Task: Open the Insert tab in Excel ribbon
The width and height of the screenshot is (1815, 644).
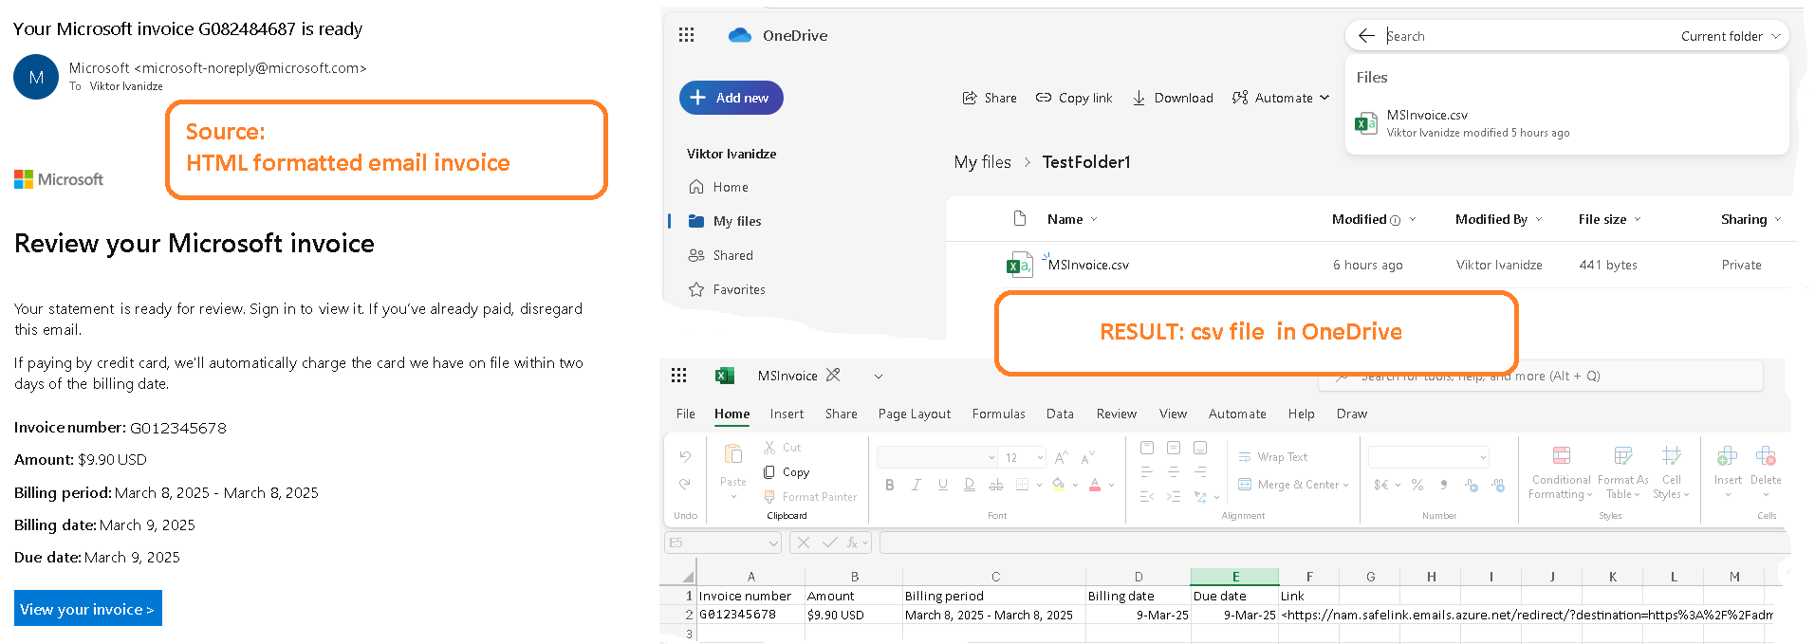Action: [787, 414]
